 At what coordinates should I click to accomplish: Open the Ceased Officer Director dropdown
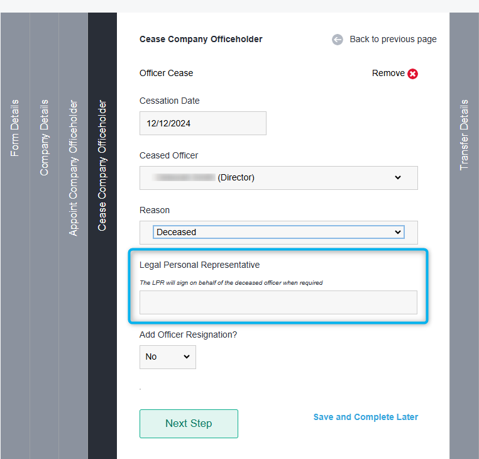click(278, 178)
